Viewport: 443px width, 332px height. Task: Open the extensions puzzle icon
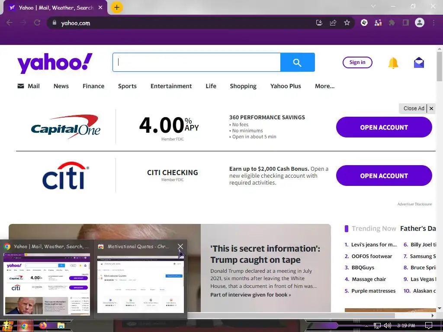tap(392, 22)
